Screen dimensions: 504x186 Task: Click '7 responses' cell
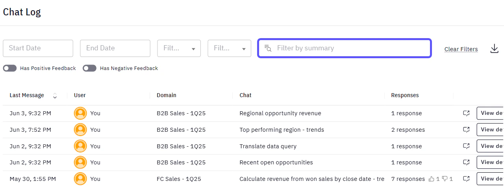click(x=408, y=179)
